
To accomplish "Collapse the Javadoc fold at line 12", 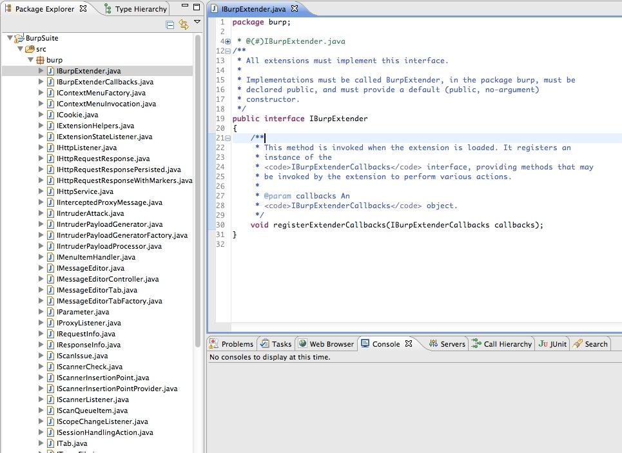I will 228,51.
